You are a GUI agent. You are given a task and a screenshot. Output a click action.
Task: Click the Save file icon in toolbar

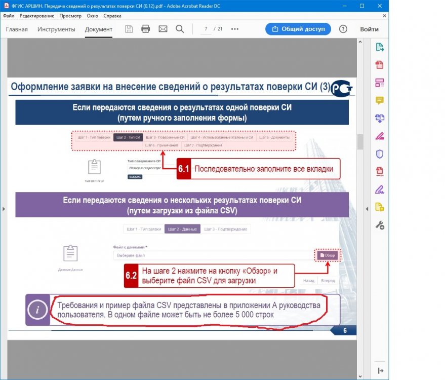(x=129, y=29)
